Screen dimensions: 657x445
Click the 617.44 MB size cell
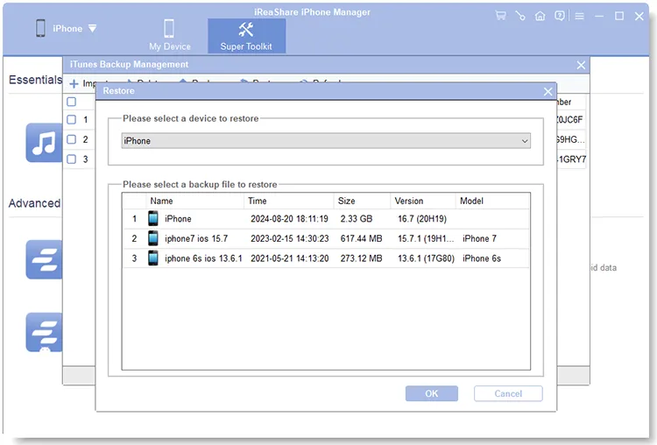click(x=361, y=238)
